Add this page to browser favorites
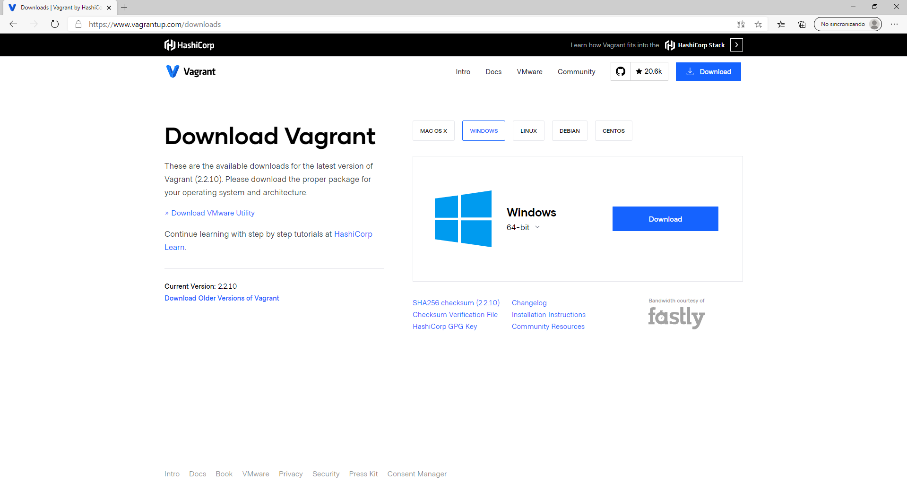 pos(758,24)
